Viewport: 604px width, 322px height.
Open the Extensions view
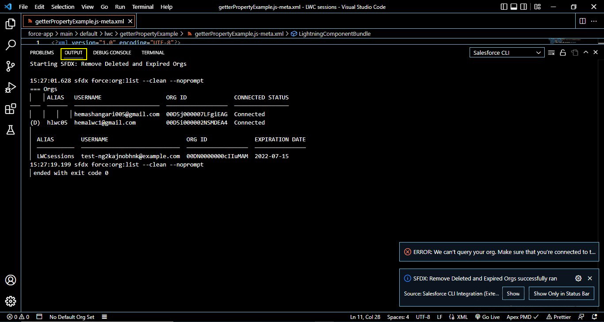pyautogui.click(x=11, y=109)
